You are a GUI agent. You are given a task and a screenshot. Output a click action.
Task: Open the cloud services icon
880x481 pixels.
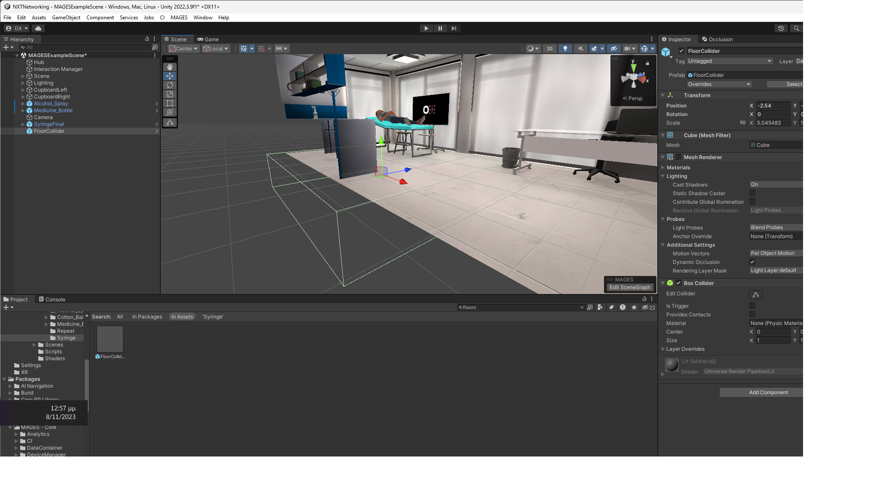coord(38,28)
